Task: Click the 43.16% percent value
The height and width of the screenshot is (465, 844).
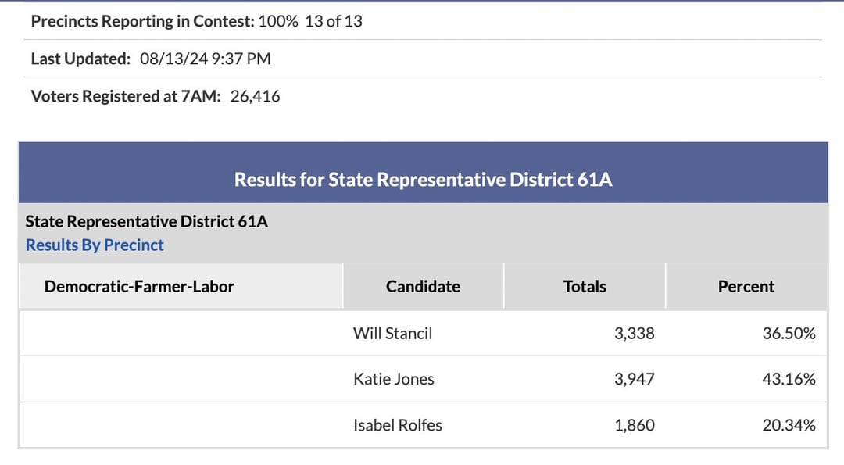Action: point(789,379)
